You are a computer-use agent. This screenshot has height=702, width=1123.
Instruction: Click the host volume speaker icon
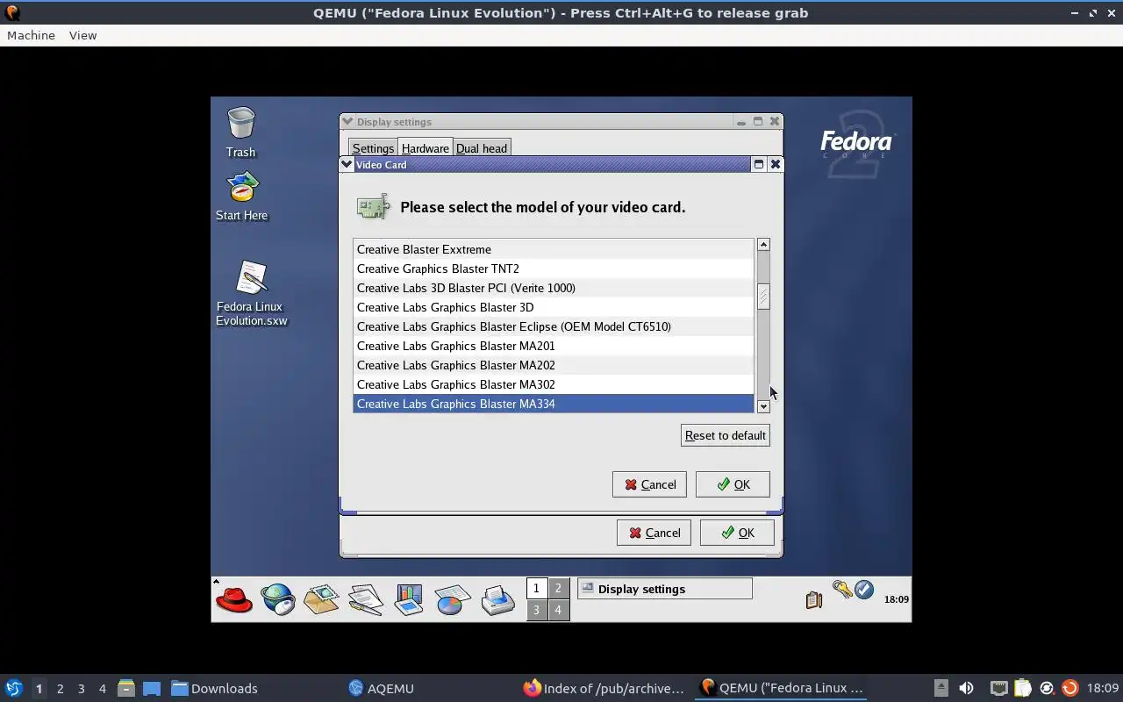[966, 688]
